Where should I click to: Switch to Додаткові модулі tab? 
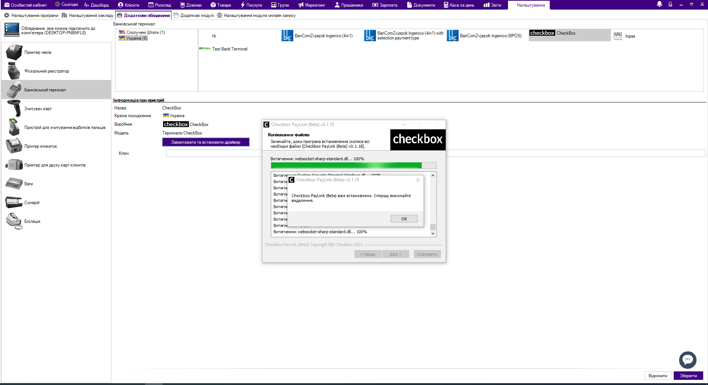point(193,15)
